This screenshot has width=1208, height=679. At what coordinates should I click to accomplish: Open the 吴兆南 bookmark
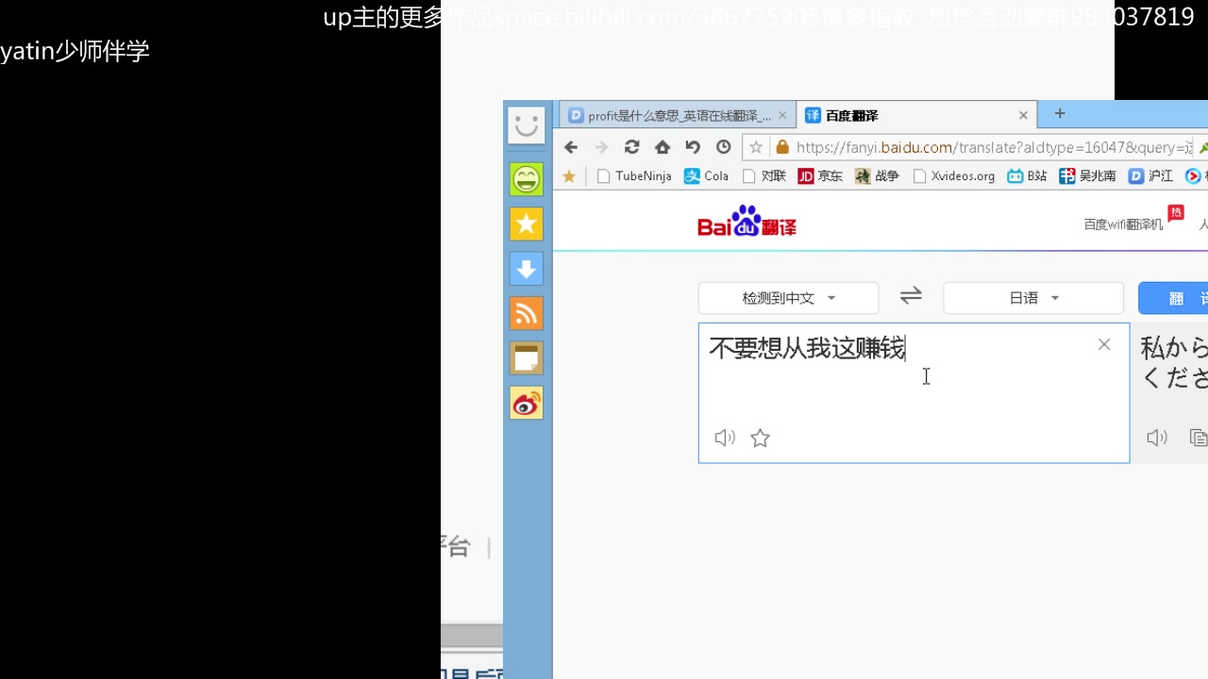tap(1087, 176)
